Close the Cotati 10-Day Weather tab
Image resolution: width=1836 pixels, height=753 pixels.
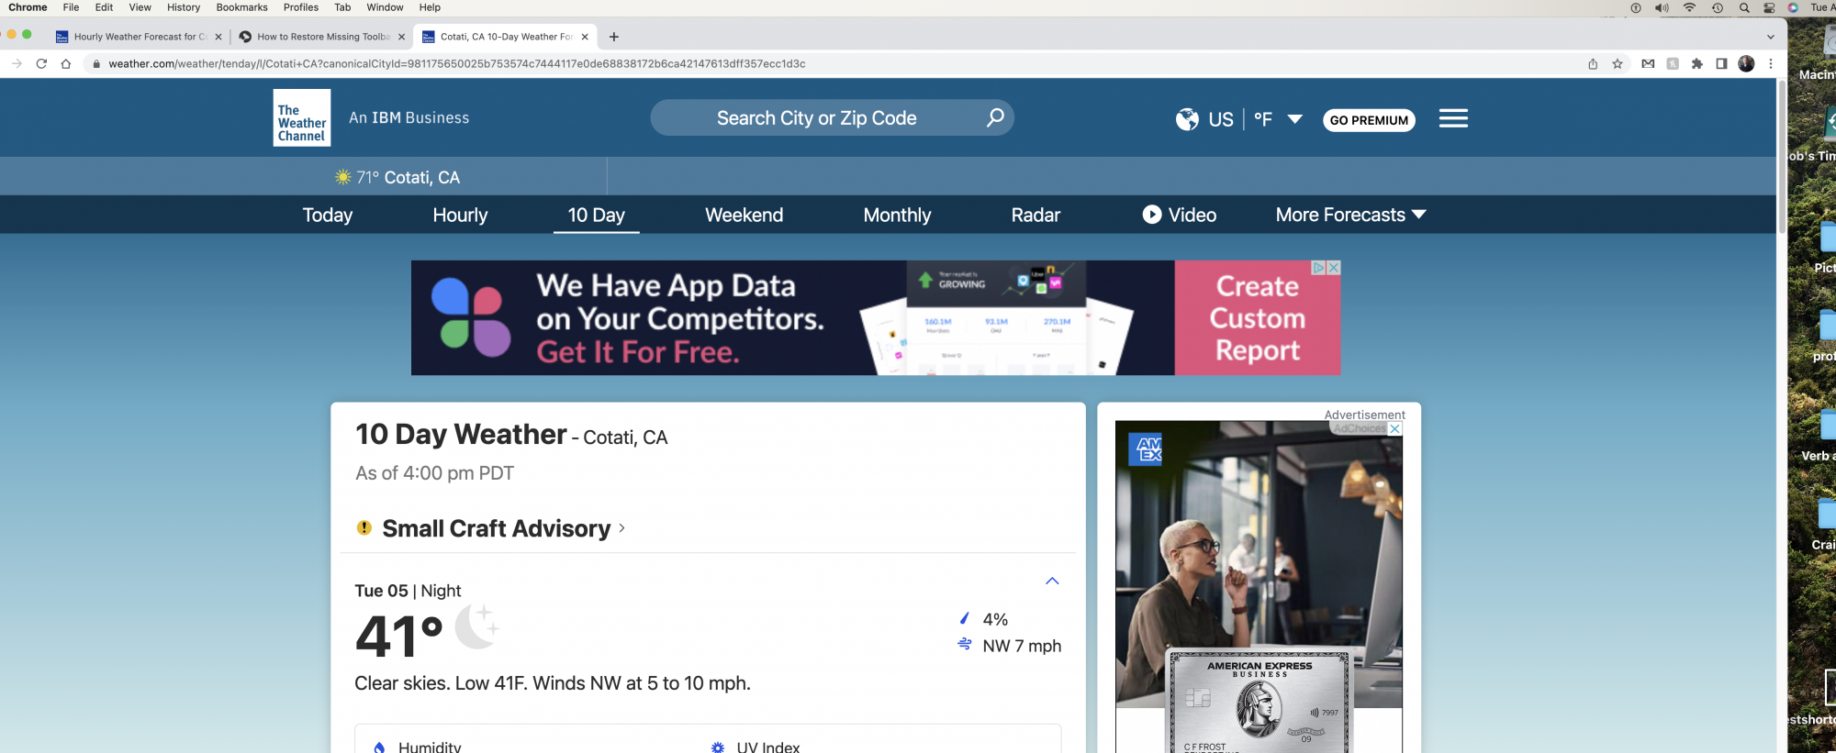click(x=585, y=37)
